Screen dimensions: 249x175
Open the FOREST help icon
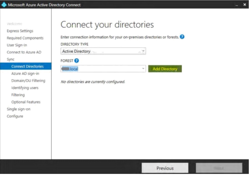76,61
